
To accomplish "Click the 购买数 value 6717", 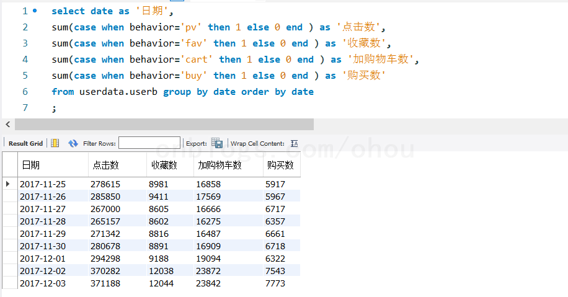I will (x=275, y=209).
